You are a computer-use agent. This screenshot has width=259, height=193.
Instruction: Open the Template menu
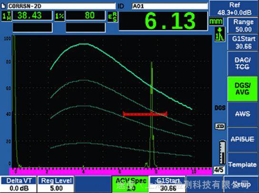[242, 164]
